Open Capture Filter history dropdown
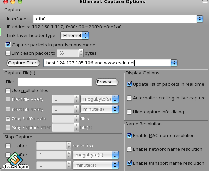This screenshot has height=171, width=209. [x=174, y=63]
